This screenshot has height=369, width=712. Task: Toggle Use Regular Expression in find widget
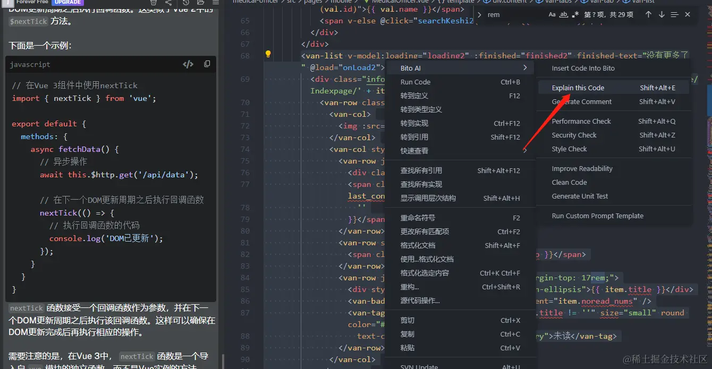point(575,14)
